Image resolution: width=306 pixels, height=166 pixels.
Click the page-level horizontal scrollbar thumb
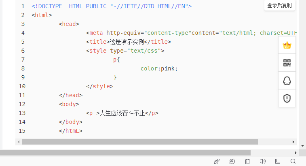coord(125,153)
